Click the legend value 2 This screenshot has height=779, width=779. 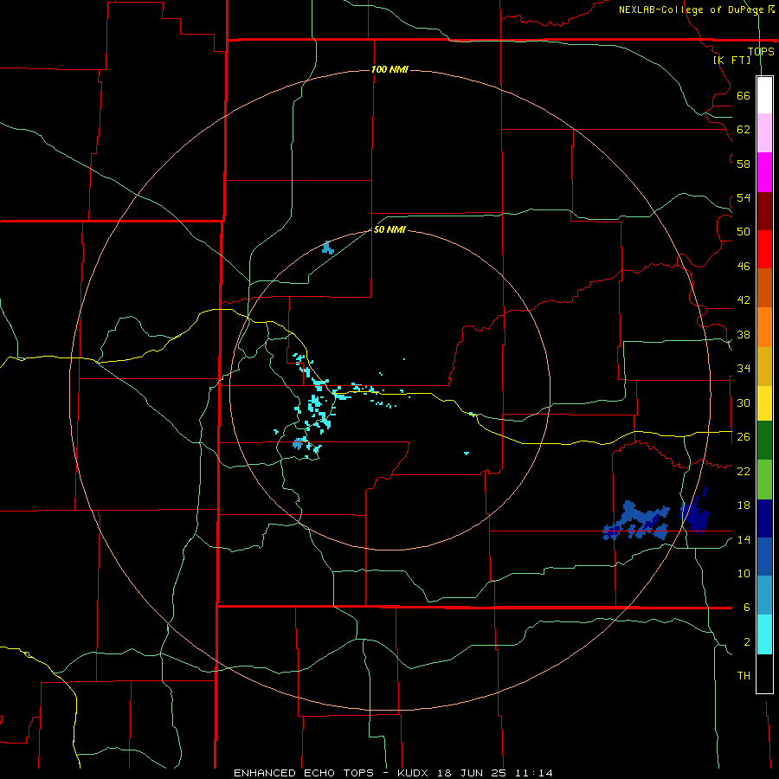[x=747, y=641]
